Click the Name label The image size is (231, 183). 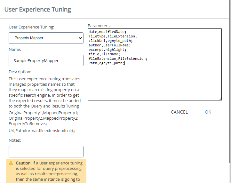click(x=15, y=50)
